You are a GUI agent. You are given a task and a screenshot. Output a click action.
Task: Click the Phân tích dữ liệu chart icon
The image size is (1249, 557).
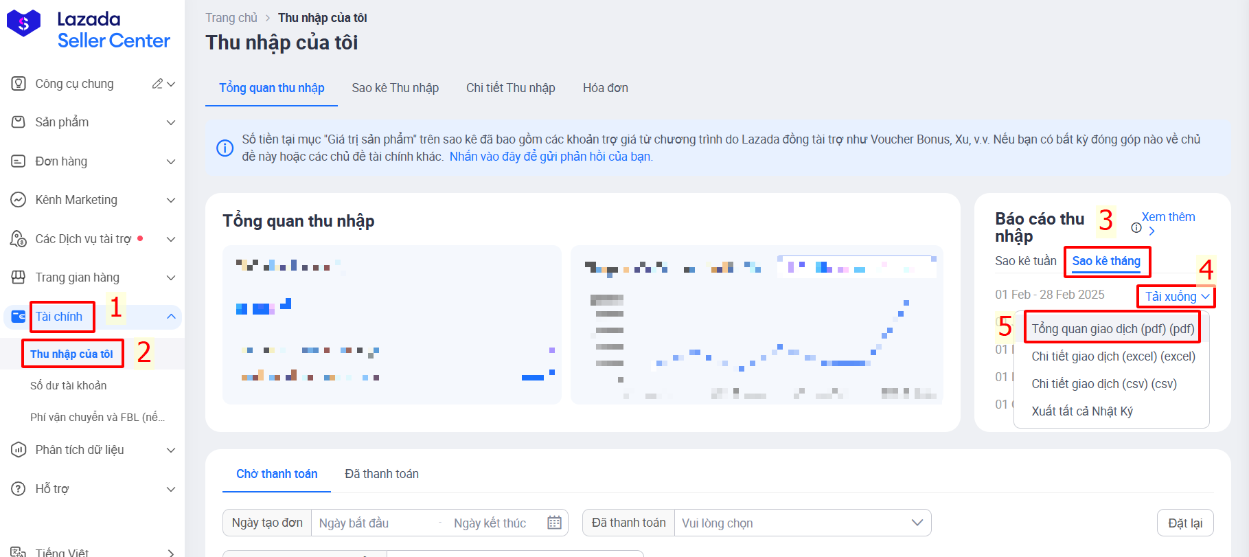(19, 450)
